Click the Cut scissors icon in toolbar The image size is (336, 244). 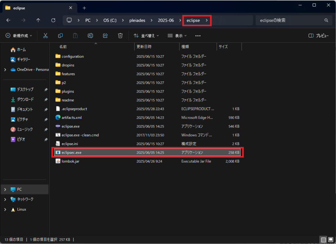tap(46, 35)
